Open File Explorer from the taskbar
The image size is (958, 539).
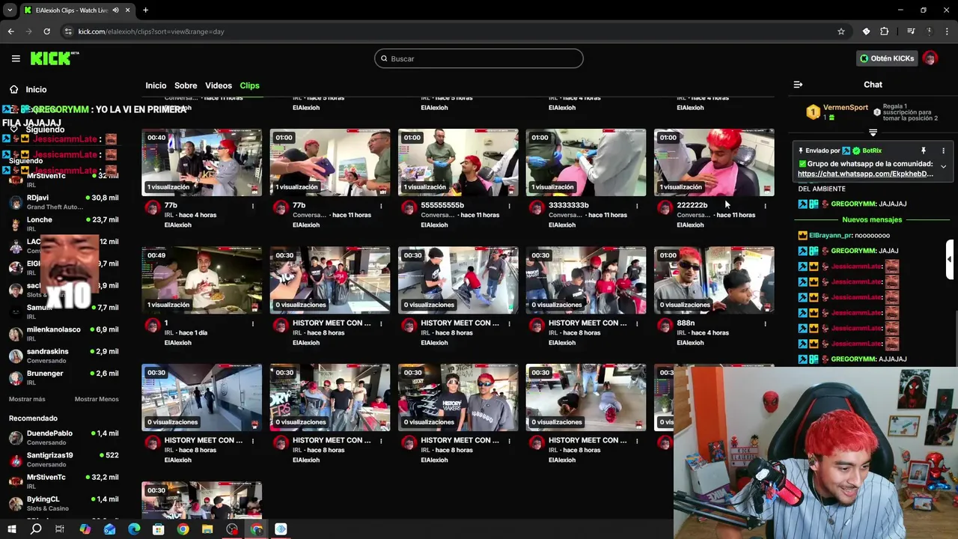point(207,529)
